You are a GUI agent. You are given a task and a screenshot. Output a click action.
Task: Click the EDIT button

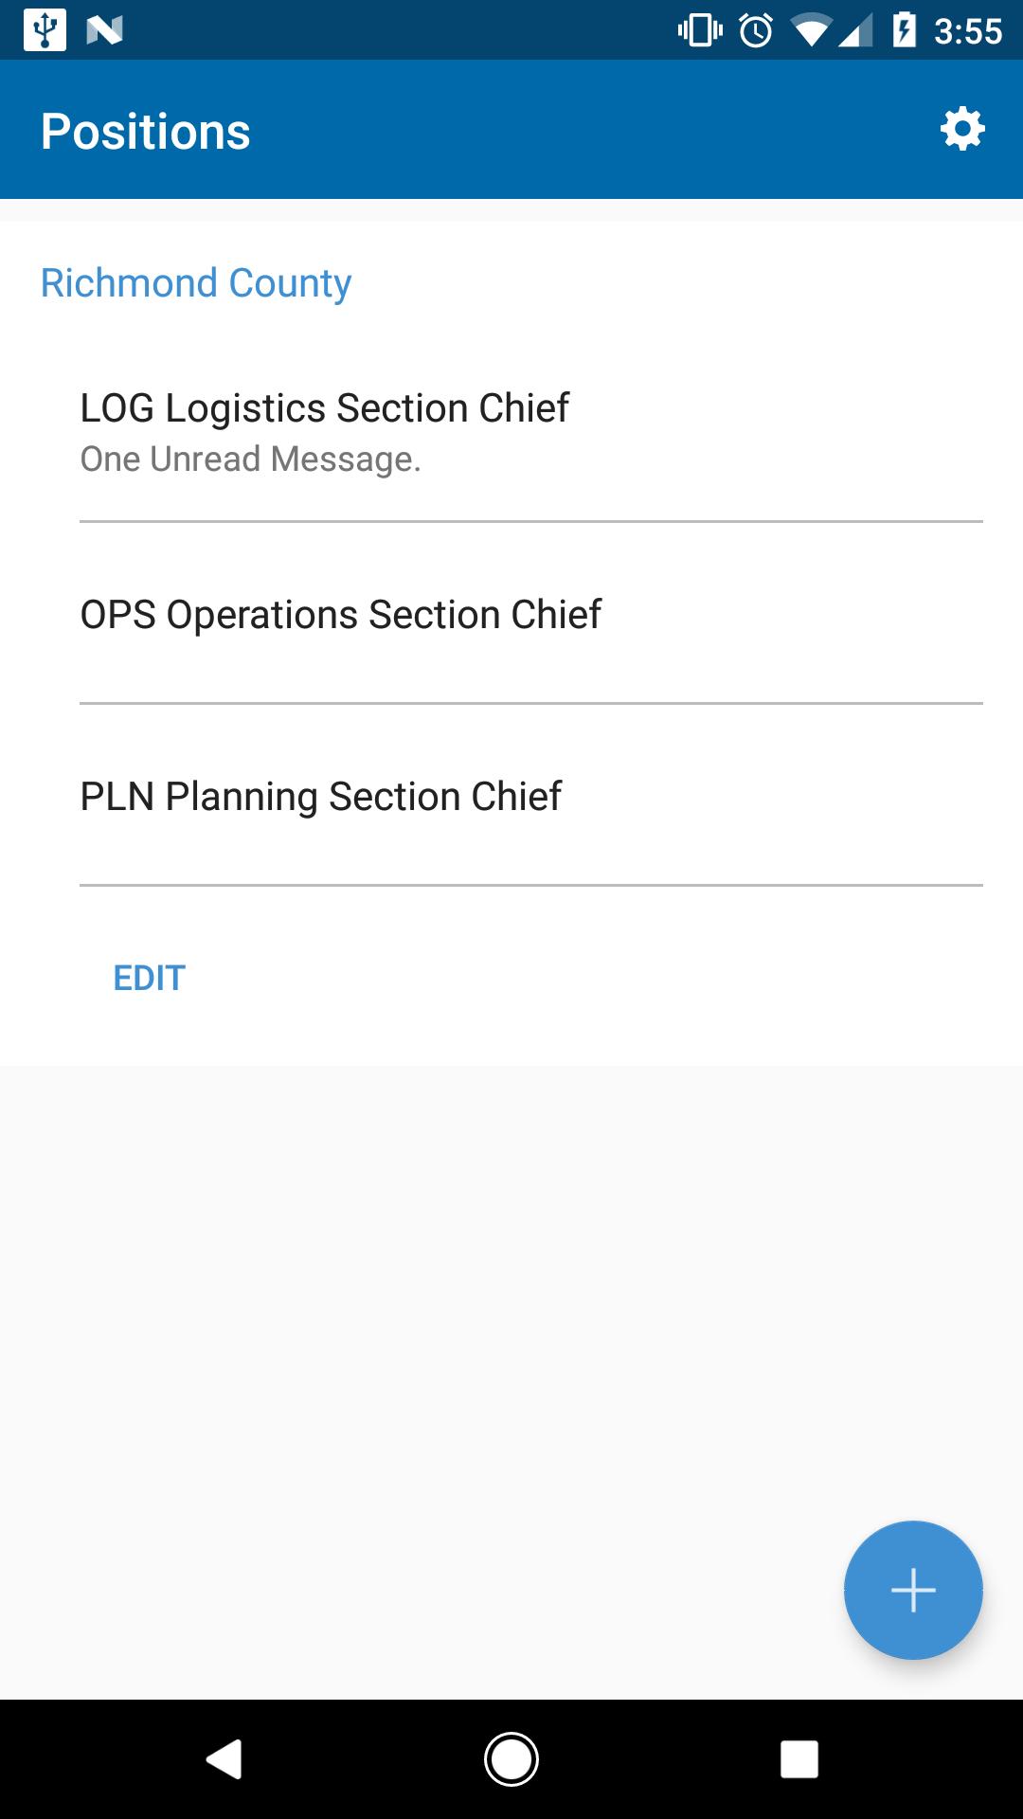149,978
